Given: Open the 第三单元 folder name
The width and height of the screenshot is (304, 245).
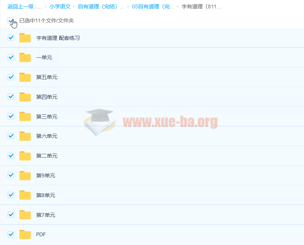Looking at the screenshot, I should pyautogui.click(x=47, y=117).
